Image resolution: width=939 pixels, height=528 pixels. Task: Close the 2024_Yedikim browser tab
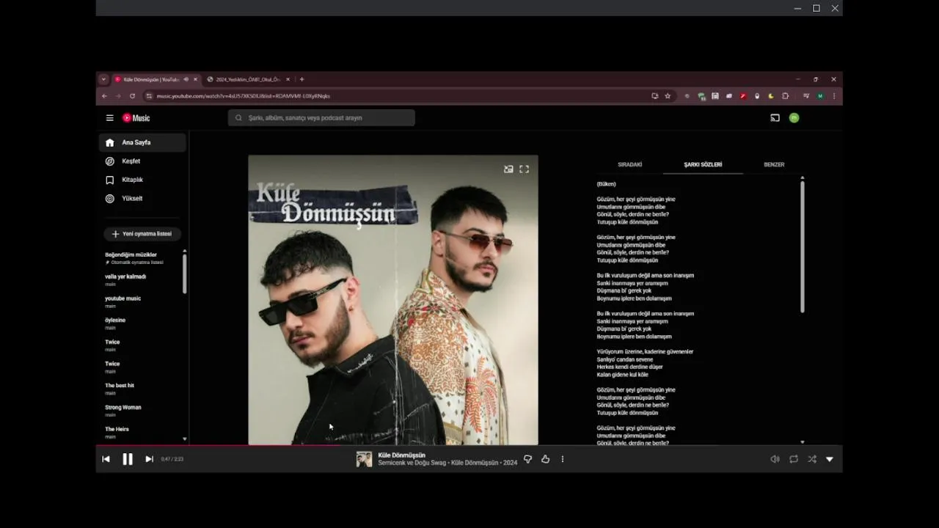coord(288,79)
